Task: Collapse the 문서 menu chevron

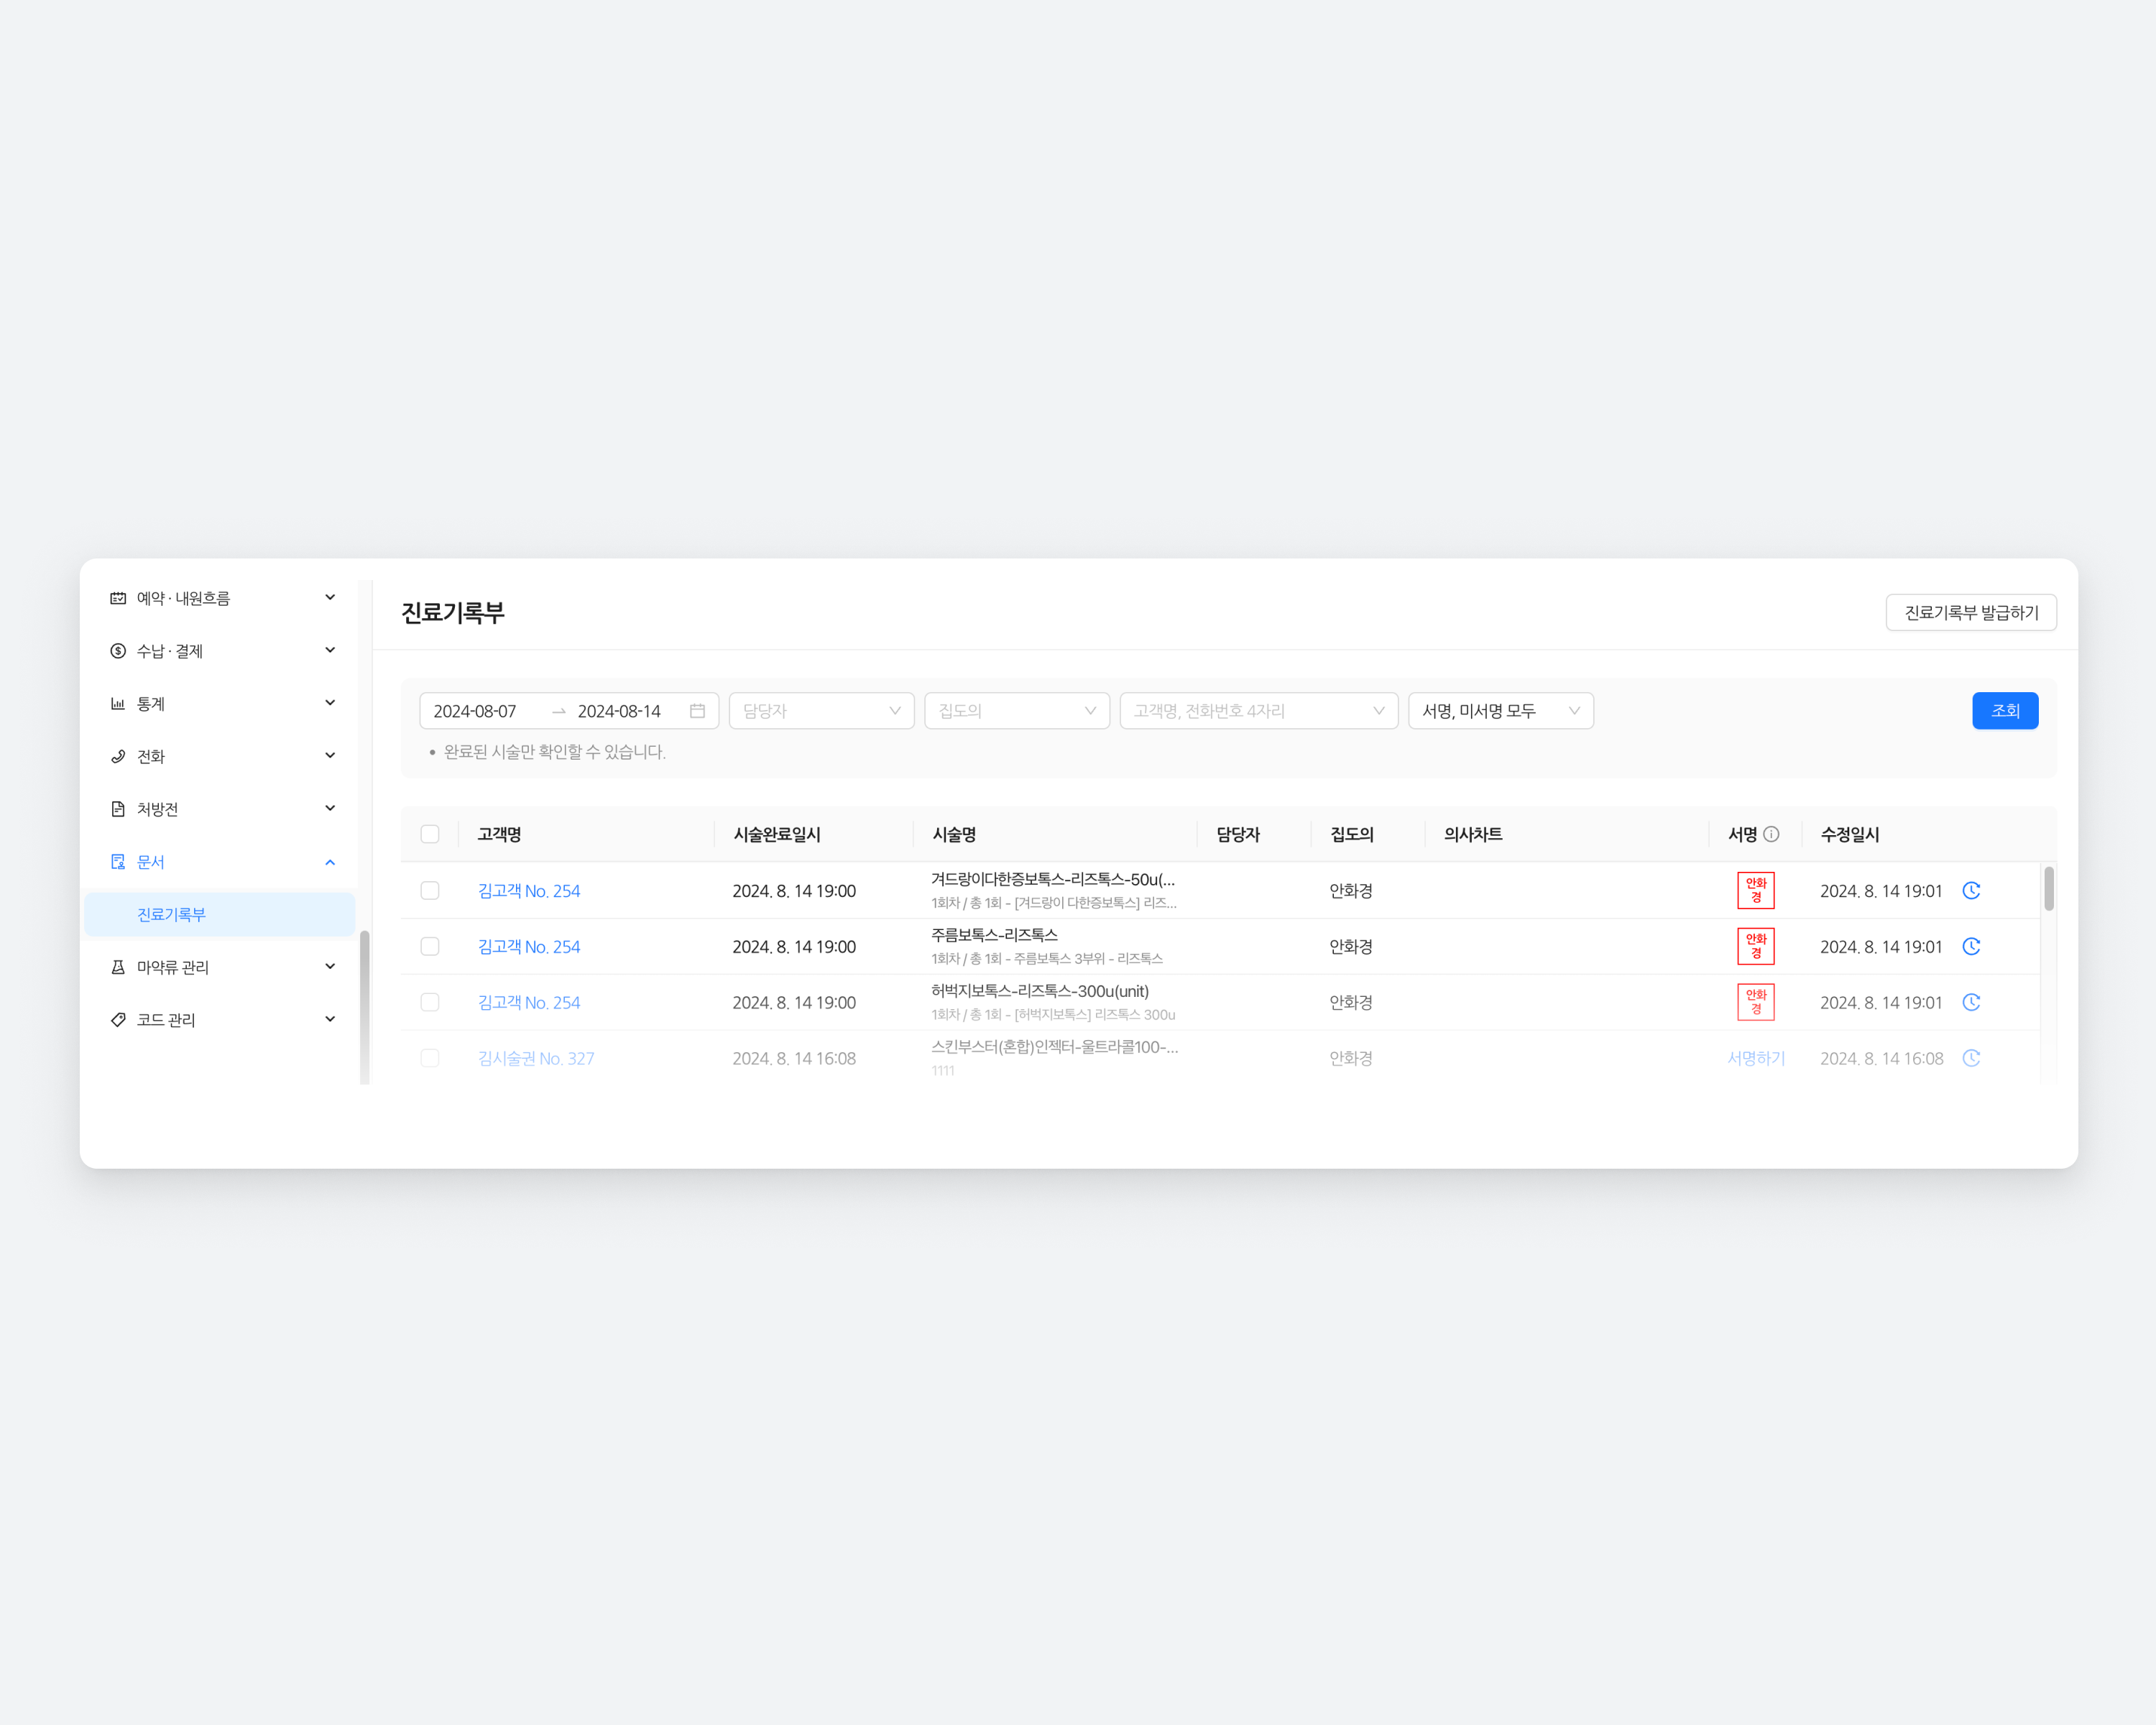Action: pyautogui.click(x=330, y=862)
